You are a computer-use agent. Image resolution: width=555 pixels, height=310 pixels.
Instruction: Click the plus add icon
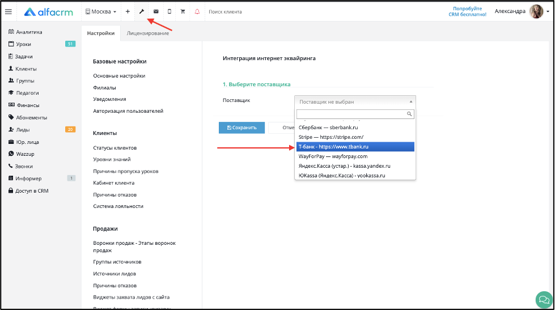[x=128, y=12]
